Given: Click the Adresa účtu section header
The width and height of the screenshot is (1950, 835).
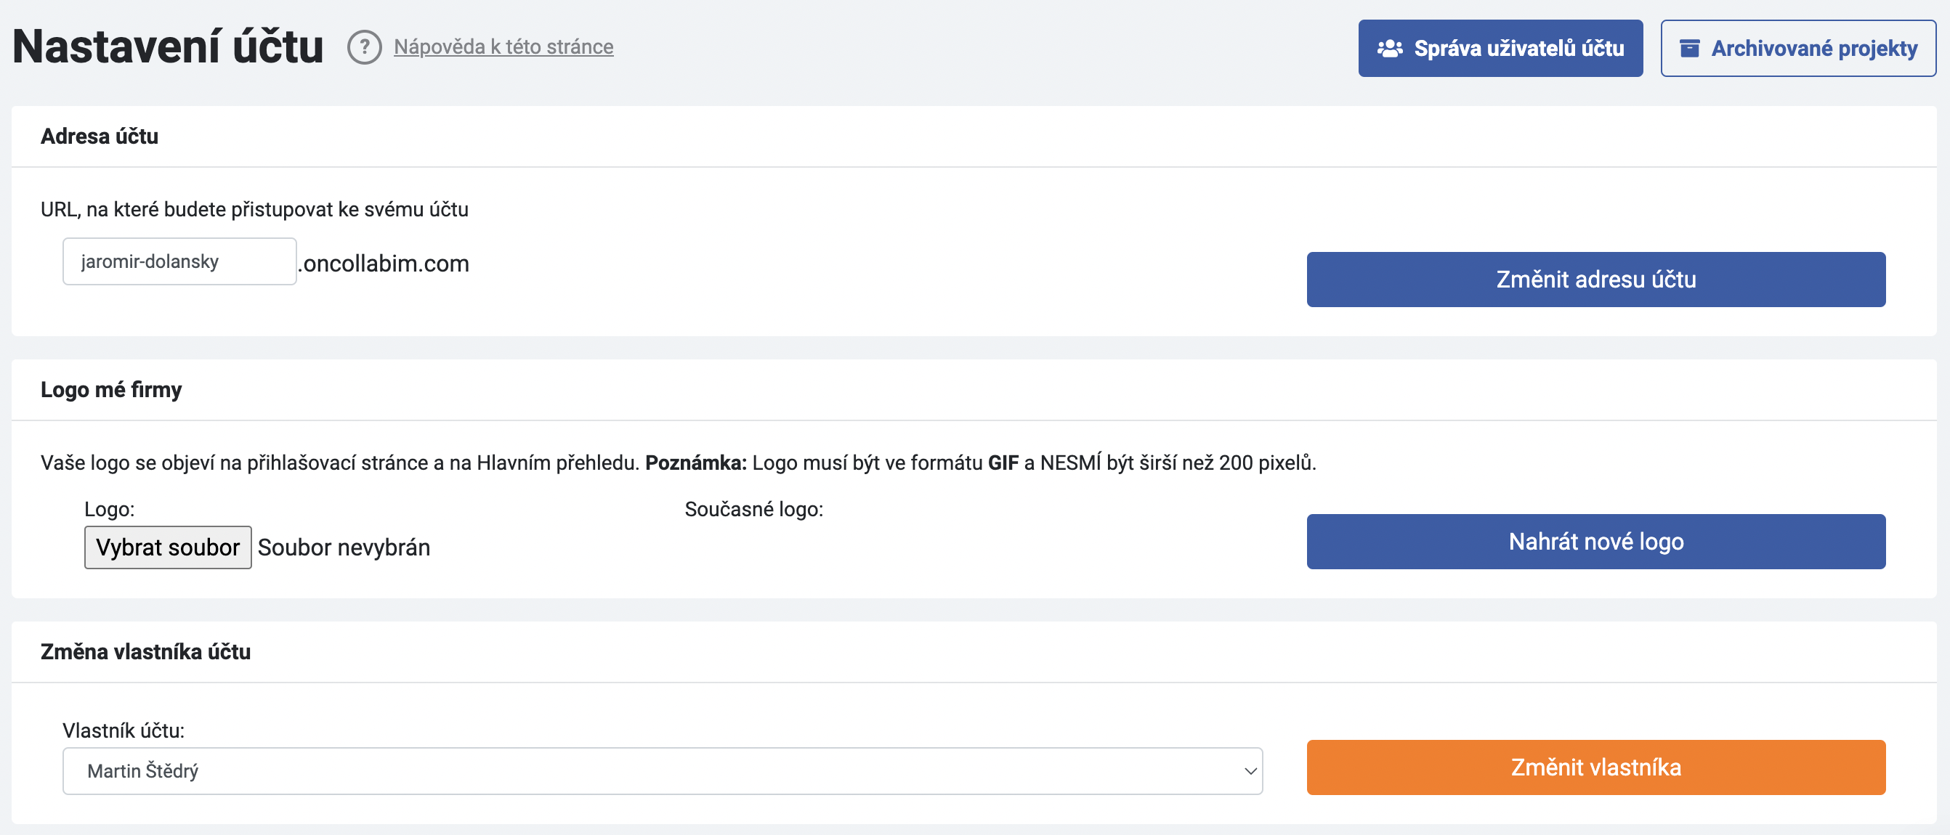Looking at the screenshot, I should (99, 137).
